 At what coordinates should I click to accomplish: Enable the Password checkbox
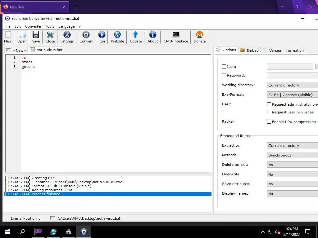click(224, 75)
